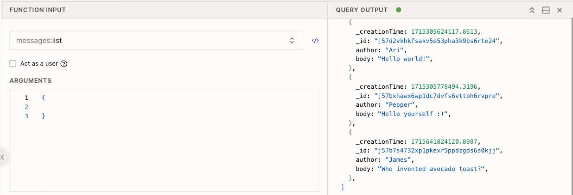
Task: Collapse the query output with double-chevron icon
Action: tap(532, 10)
